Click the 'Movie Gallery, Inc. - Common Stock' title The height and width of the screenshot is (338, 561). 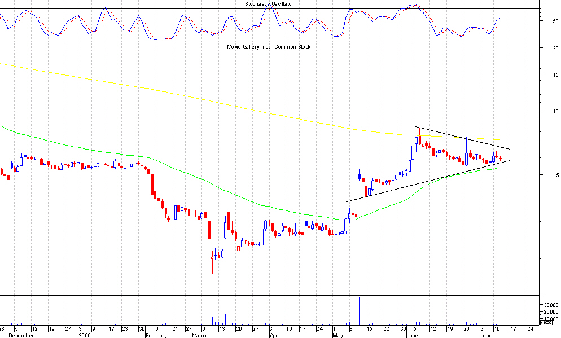click(x=269, y=47)
